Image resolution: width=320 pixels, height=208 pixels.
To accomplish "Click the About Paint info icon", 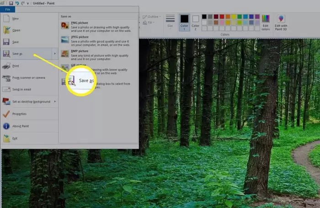I will pyautogui.click(x=6, y=126).
